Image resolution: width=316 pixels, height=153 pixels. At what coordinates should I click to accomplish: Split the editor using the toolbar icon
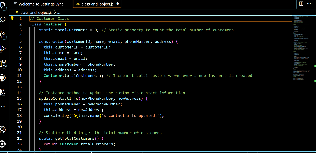(301, 3)
